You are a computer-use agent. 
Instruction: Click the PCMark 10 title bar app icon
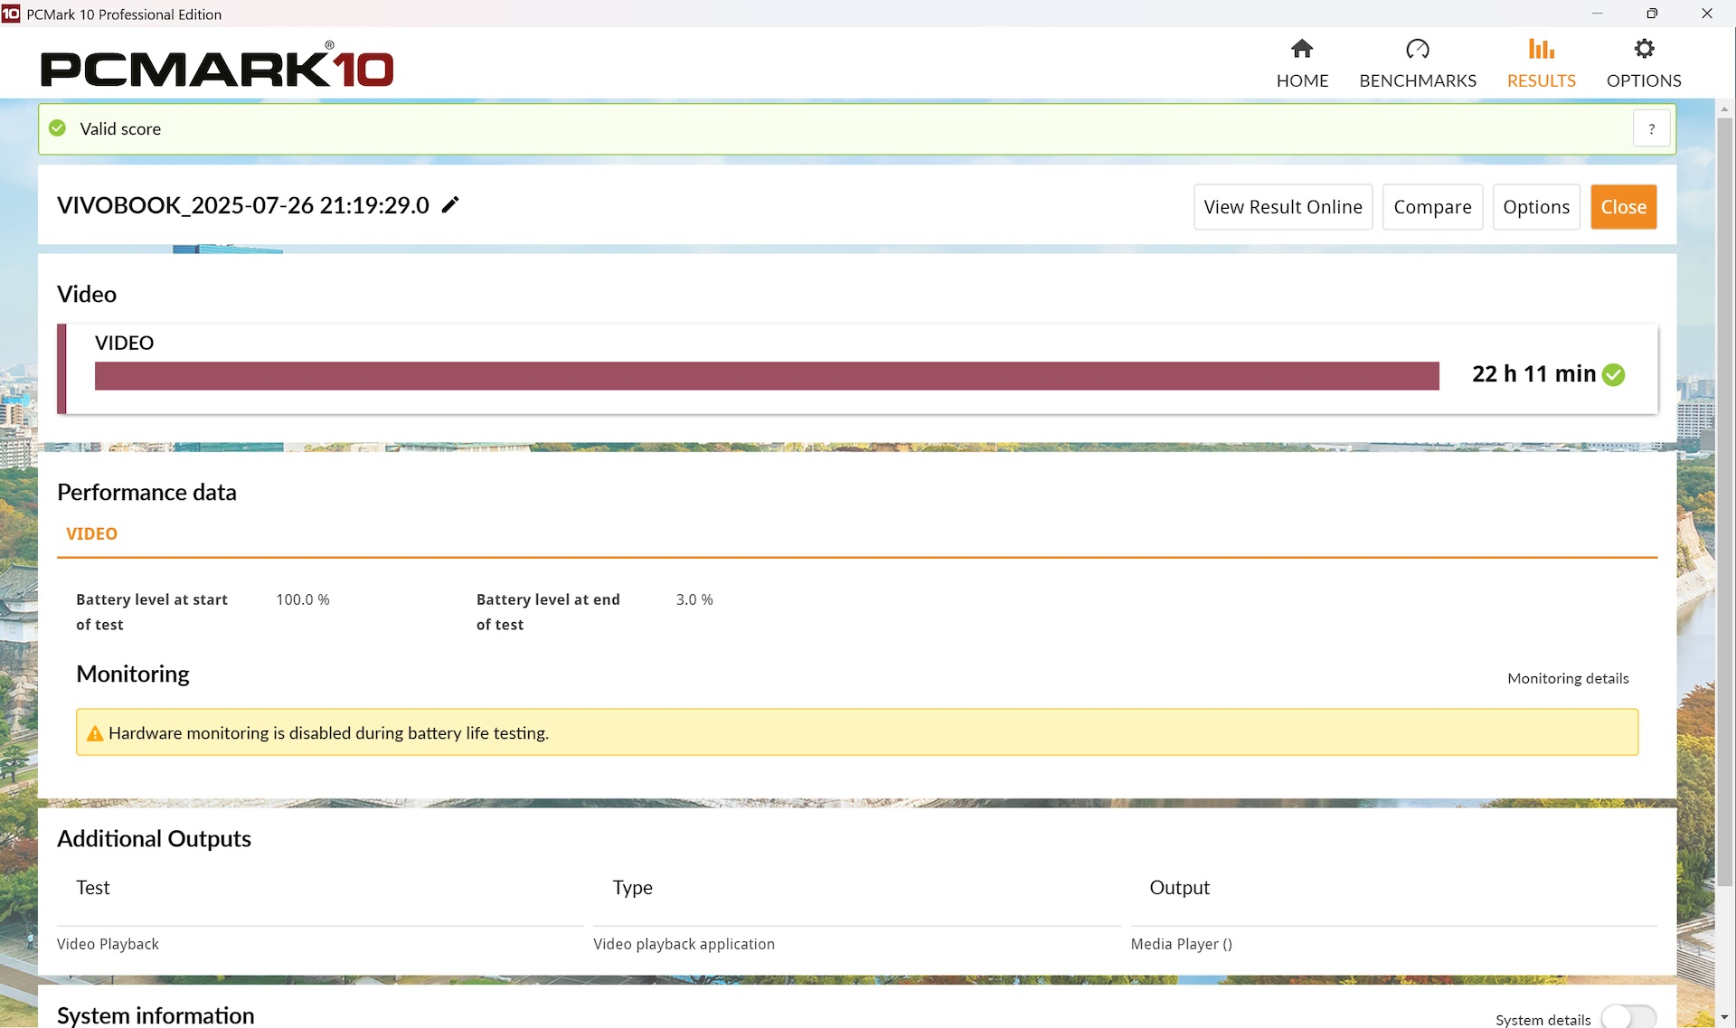tap(11, 14)
